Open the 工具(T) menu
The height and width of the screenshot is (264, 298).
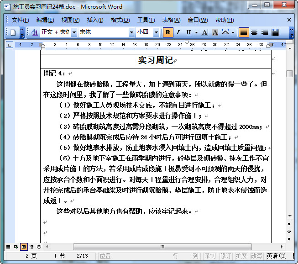coord(146,20)
